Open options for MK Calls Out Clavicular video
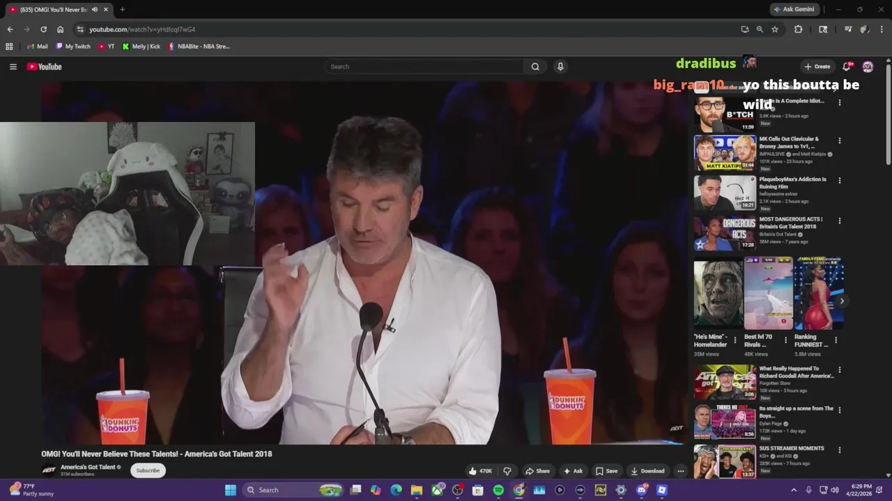 (x=839, y=141)
